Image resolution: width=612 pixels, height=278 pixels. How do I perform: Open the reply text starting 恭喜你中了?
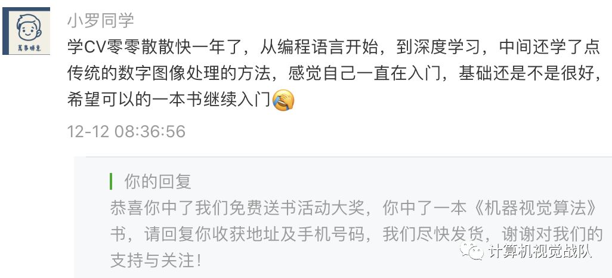pyautogui.click(x=354, y=208)
